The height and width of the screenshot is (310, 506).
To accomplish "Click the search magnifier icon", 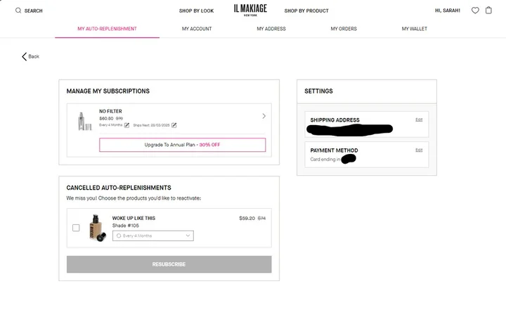I will tap(18, 11).
